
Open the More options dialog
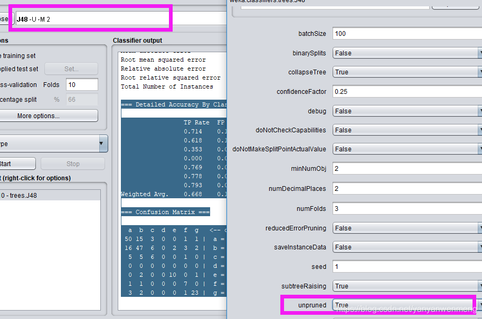click(x=49, y=116)
